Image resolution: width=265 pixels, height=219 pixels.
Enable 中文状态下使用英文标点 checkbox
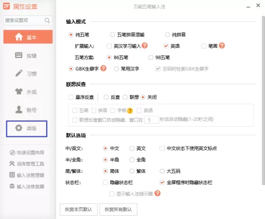coord(162,148)
